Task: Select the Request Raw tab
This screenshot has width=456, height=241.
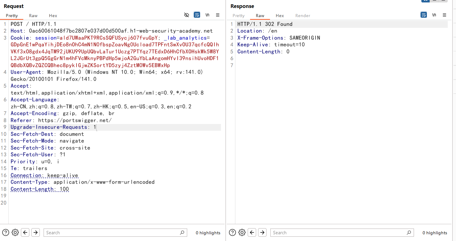Action: 33,16
